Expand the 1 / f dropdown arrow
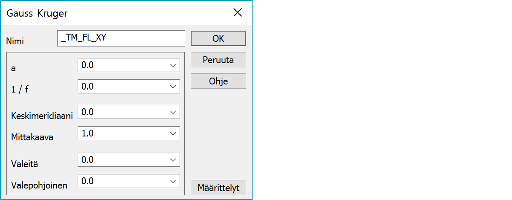 pos(173,87)
